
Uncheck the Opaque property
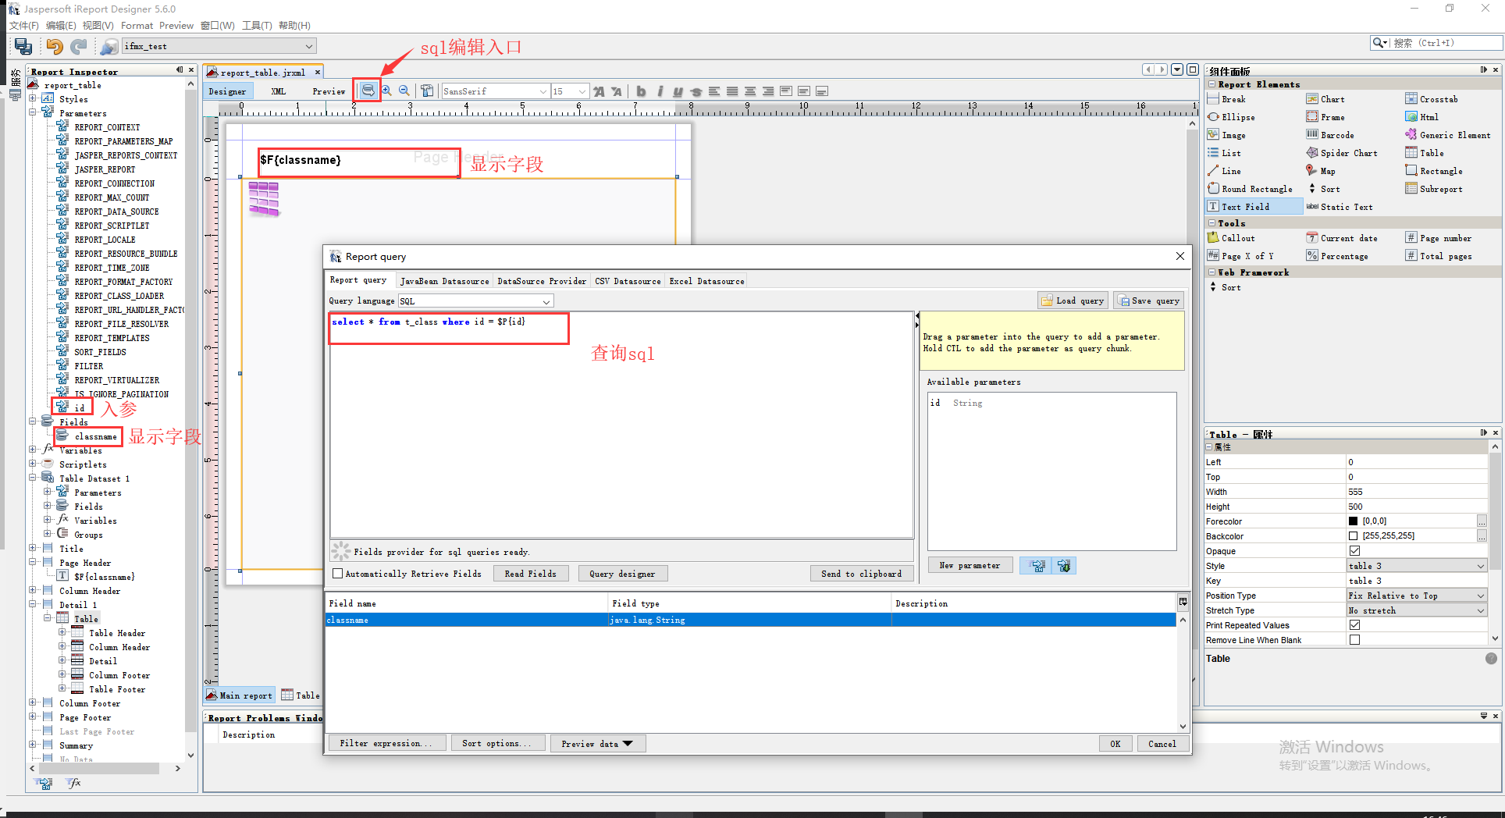[x=1354, y=550]
